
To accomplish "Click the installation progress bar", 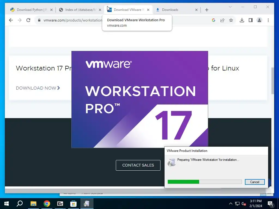I will pyautogui.click(x=205, y=182).
